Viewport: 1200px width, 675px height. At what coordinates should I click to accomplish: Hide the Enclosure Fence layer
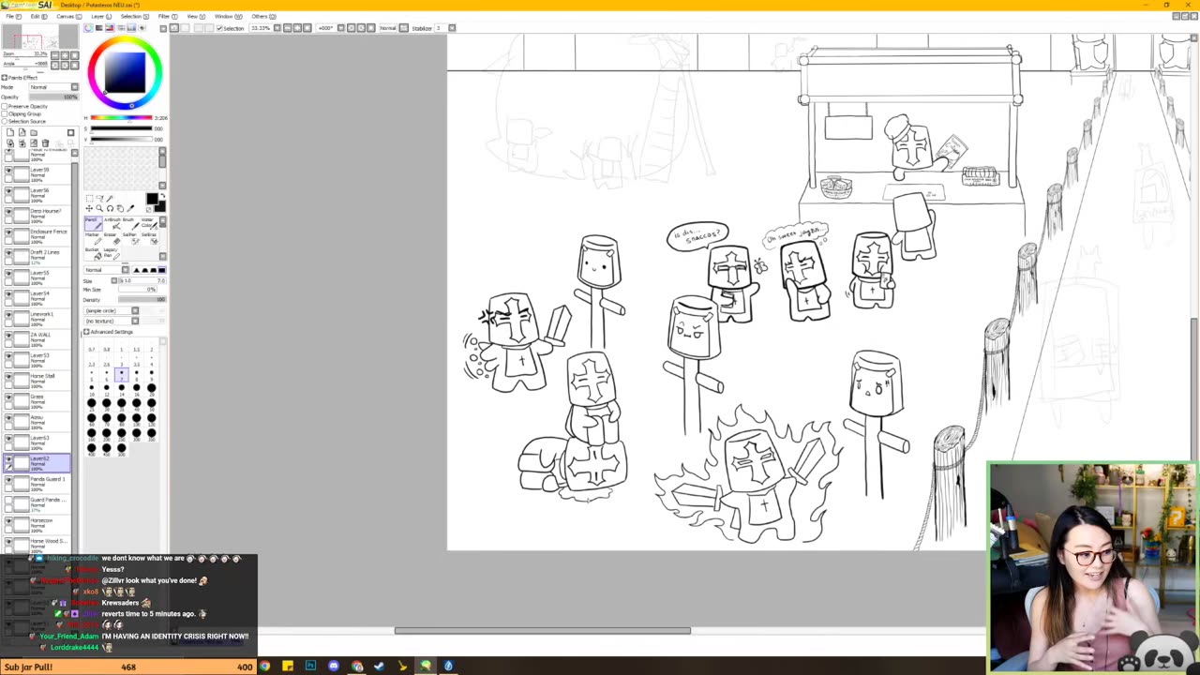point(9,232)
